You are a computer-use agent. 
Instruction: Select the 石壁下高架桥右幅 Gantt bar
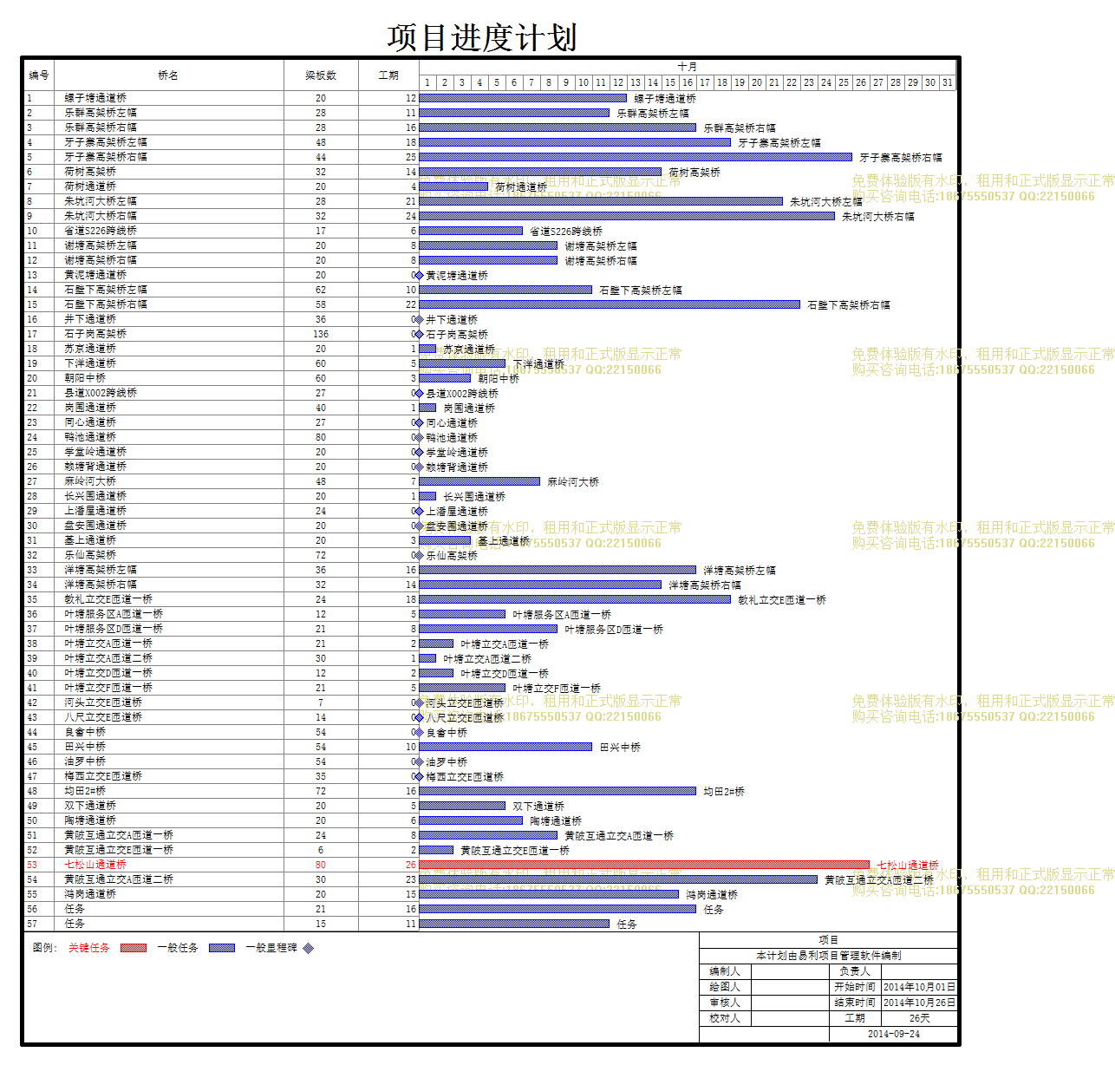point(610,304)
